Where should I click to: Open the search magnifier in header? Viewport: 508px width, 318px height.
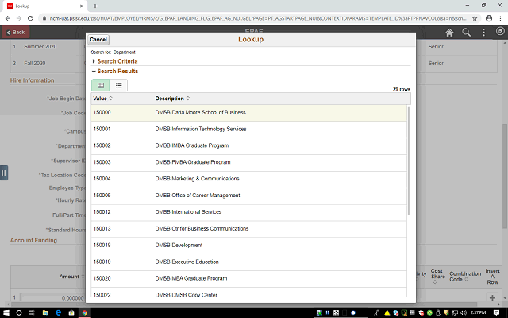(x=466, y=33)
